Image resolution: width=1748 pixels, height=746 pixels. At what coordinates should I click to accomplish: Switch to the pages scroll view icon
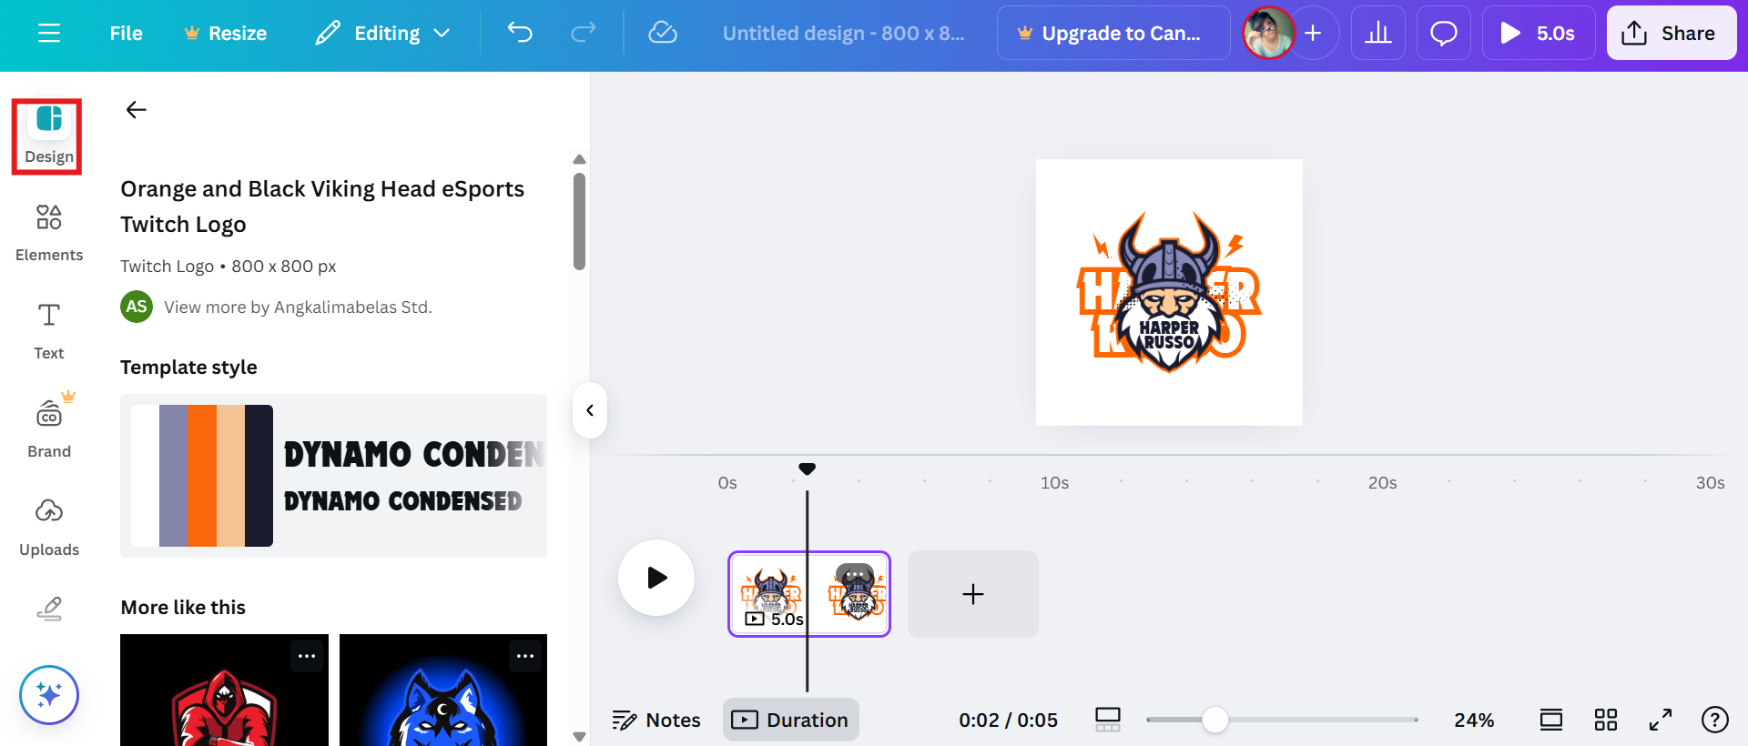1551,721
